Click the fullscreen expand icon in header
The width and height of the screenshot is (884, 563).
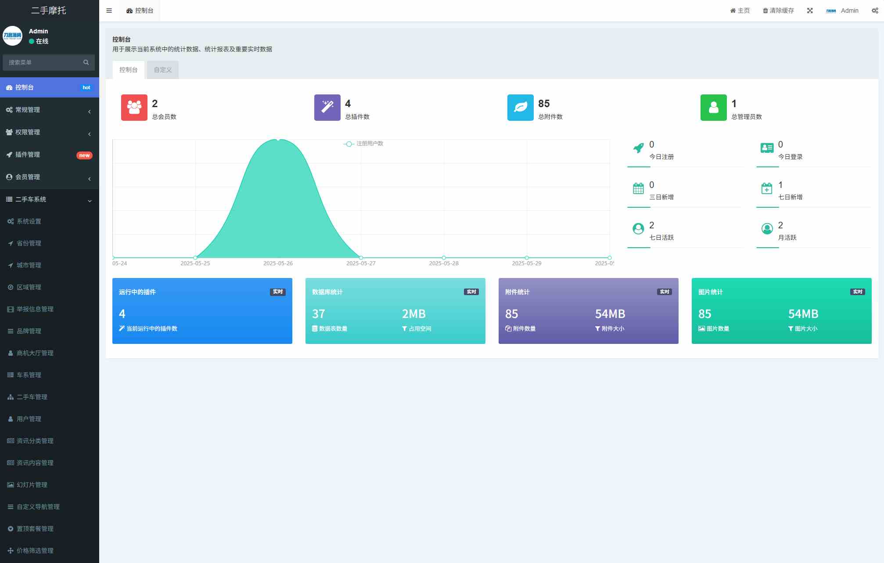point(810,11)
